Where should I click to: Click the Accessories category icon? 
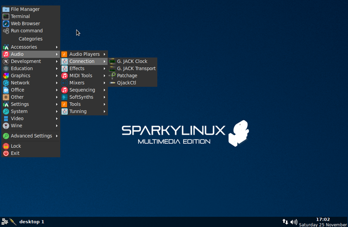pyautogui.click(x=6, y=47)
